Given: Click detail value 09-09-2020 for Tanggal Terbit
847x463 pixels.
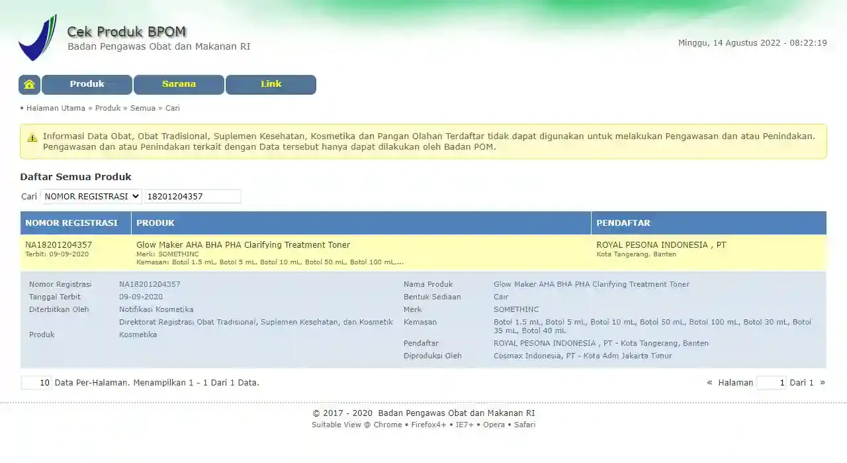Looking at the screenshot, I should [141, 297].
